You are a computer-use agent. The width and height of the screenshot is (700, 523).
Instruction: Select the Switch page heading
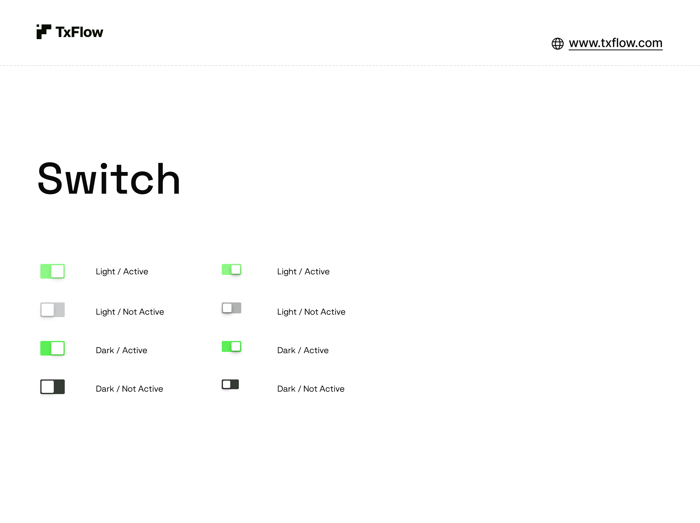point(109,179)
